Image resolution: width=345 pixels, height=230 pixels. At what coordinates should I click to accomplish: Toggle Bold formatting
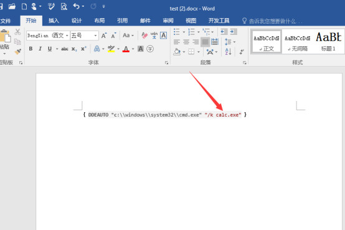31,49
